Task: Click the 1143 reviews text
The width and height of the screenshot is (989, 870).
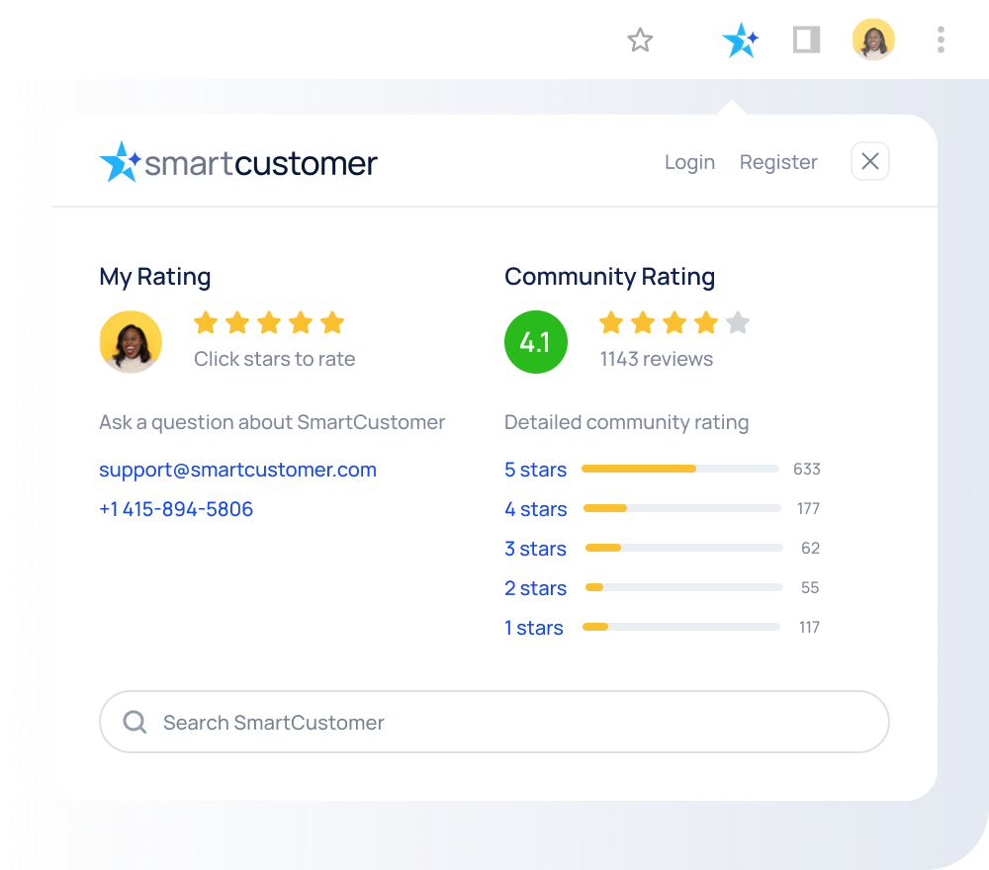Action: pos(656,359)
